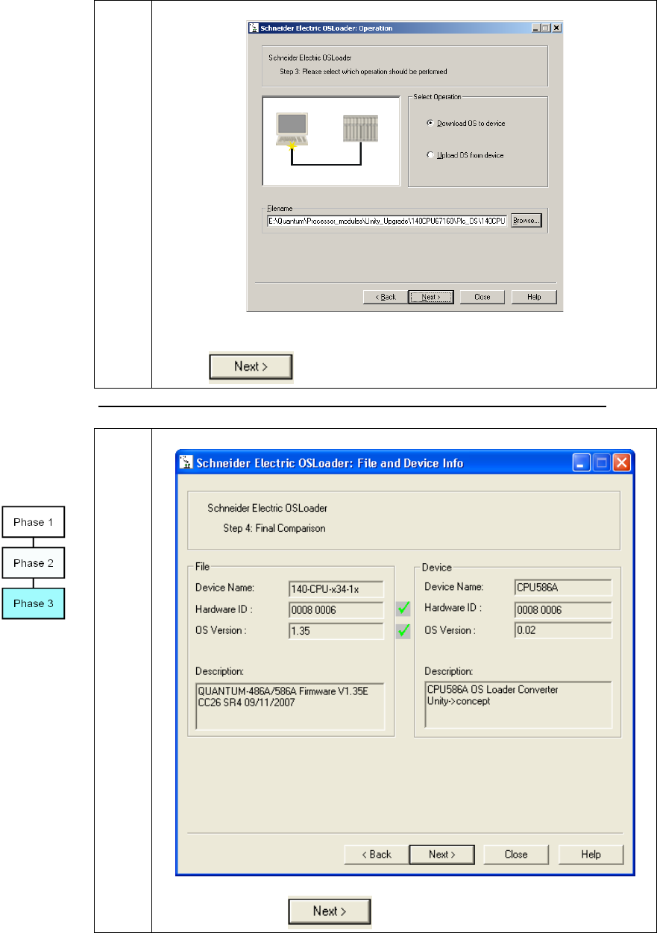657x933 pixels.
Task: Go Back in the Operation dialog
Action: tap(385, 297)
